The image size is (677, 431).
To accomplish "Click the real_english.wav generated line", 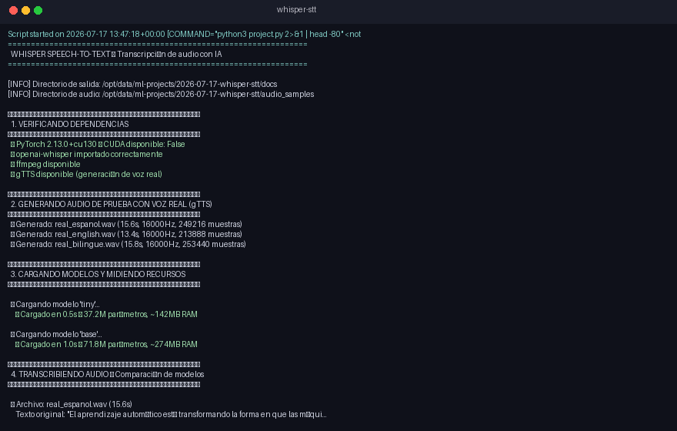I will pyautogui.click(x=126, y=234).
